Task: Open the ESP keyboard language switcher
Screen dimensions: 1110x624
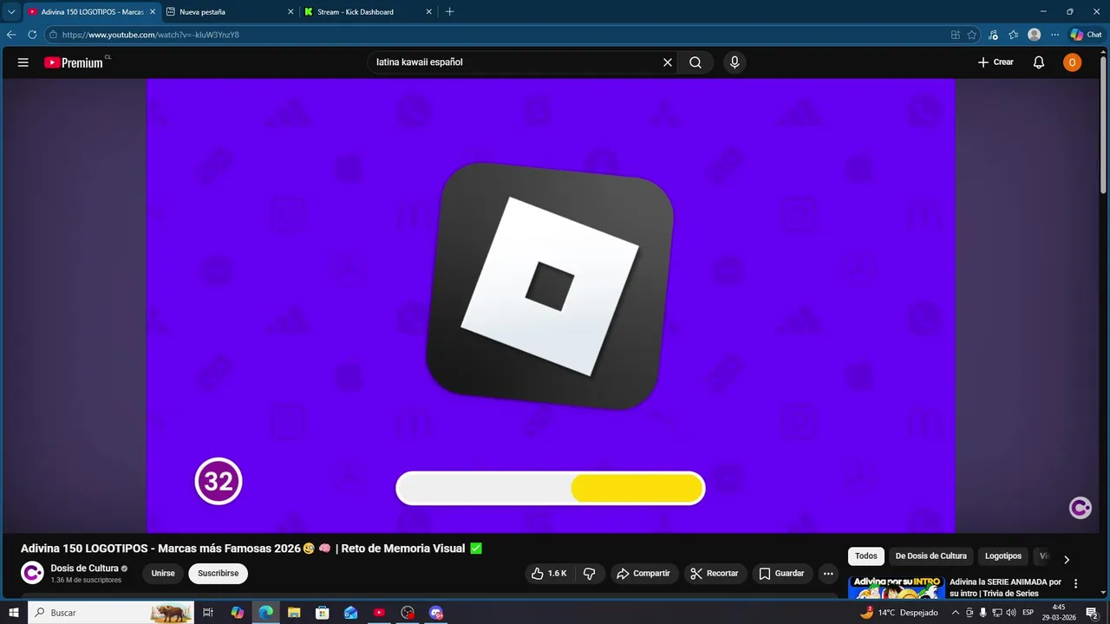Action: tap(1028, 613)
